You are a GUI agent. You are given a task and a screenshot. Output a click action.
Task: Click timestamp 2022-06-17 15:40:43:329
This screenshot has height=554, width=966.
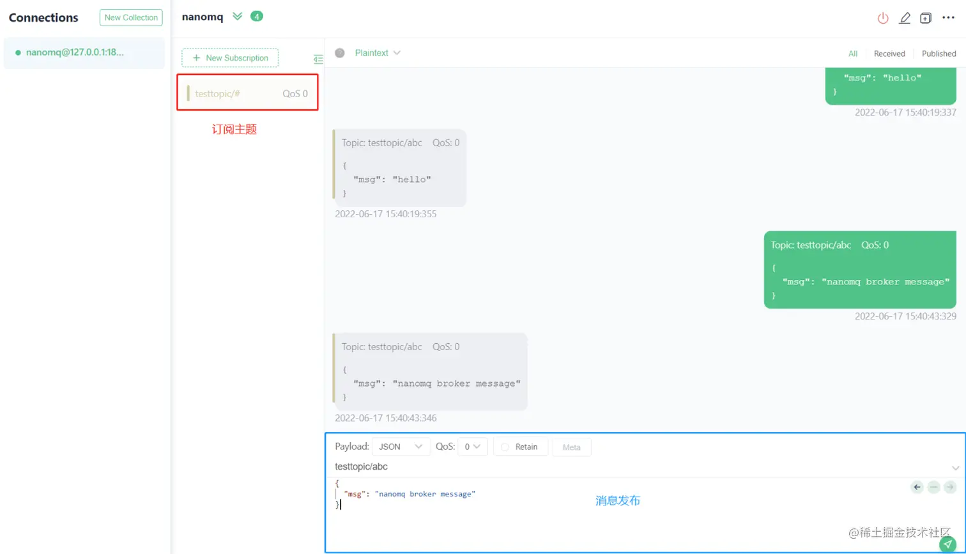click(x=906, y=316)
